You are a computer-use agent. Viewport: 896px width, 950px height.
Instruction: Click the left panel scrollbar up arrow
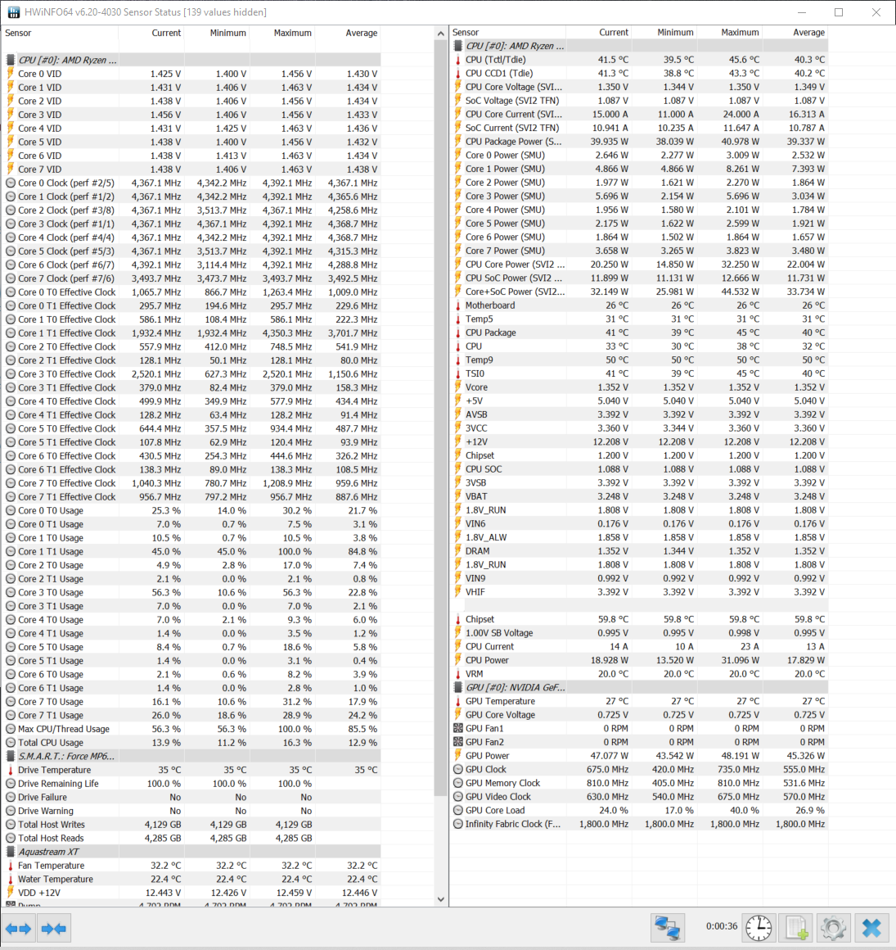441,34
